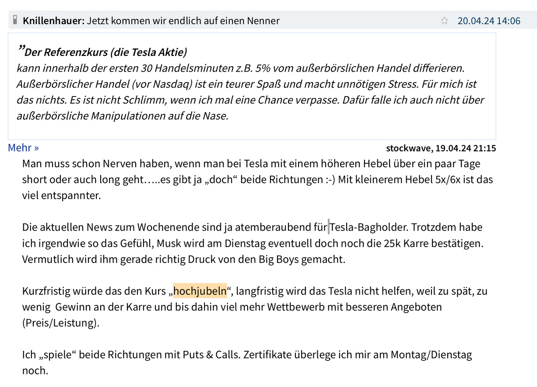
Task: Click 'Montag/Dienstag' in the last paragraph
Action: (x=432, y=354)
